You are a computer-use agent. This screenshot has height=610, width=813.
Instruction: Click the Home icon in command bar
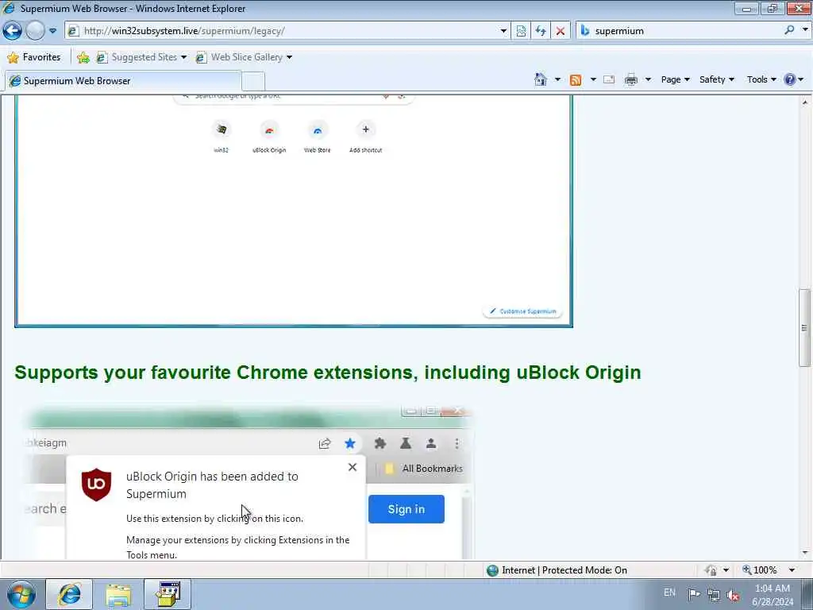[540, 79]
